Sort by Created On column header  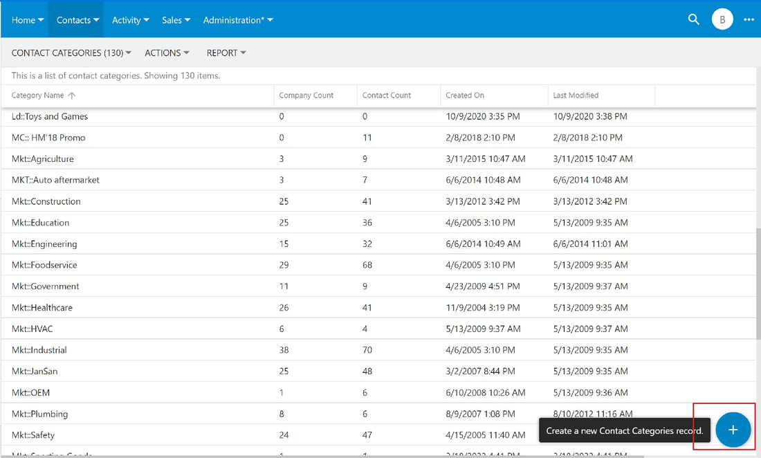pyautogui.click(x=465, y=95)
